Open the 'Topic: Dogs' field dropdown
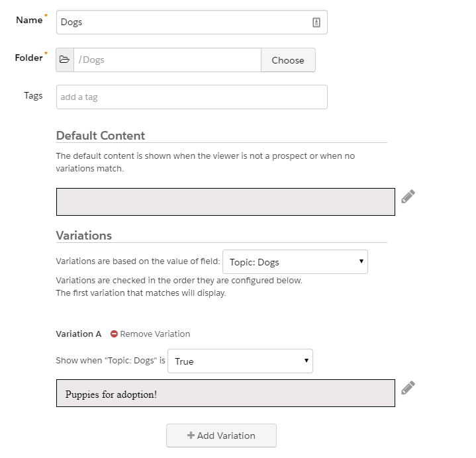This screenshot has width=476, height=458. point(295,262)
